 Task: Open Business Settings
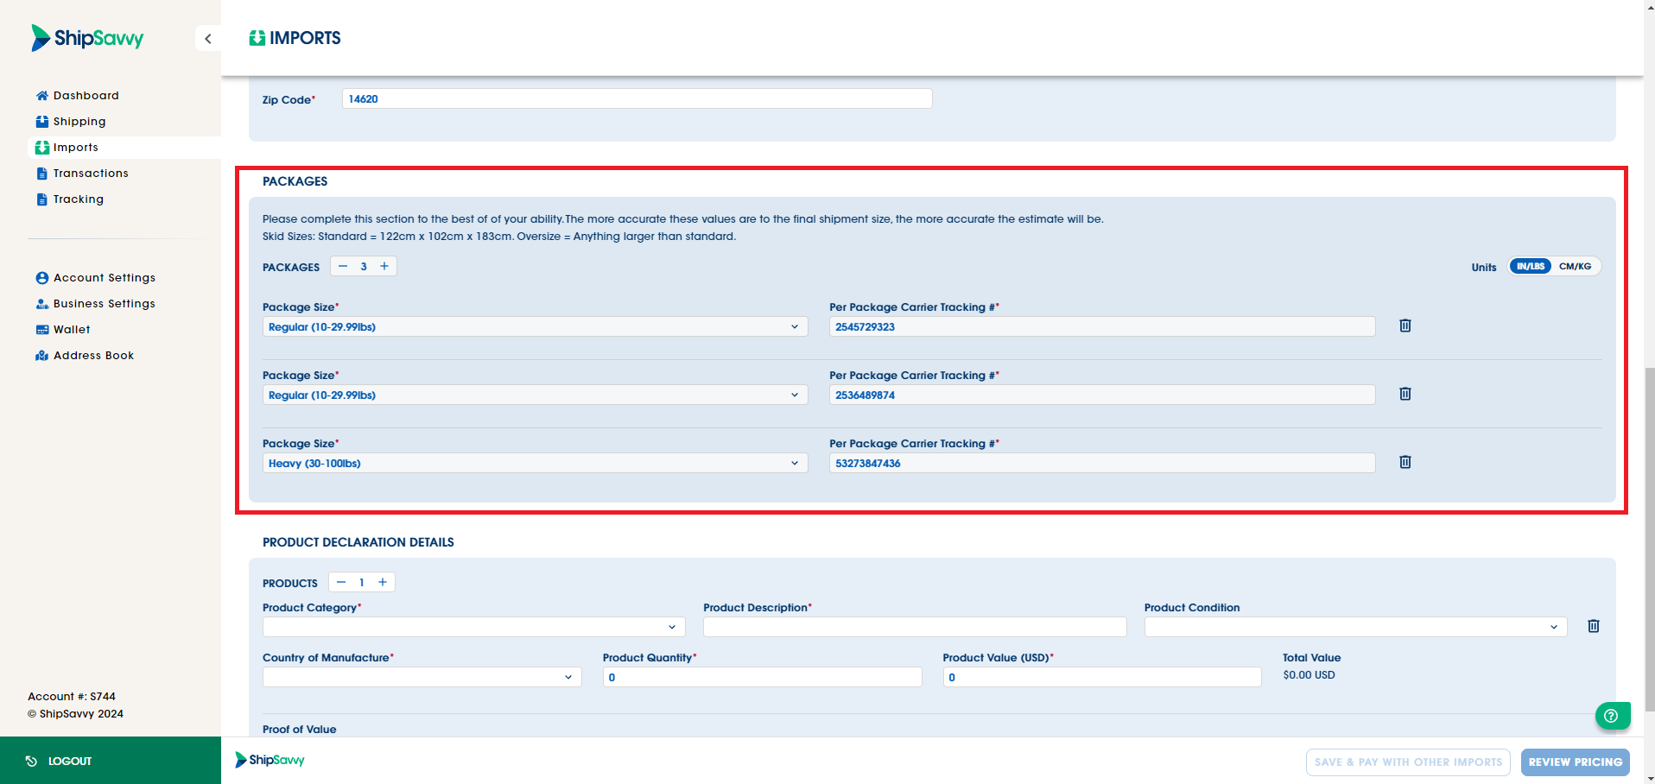(x=105, y=304)
